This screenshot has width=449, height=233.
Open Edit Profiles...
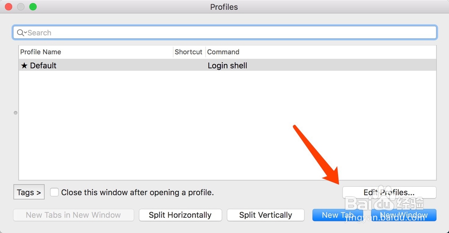pyautogui.click(x=389, y=192)
